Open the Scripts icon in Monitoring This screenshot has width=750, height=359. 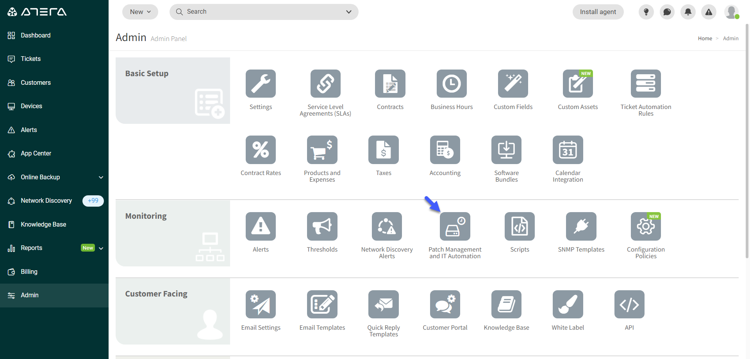[x=519, y=227]
